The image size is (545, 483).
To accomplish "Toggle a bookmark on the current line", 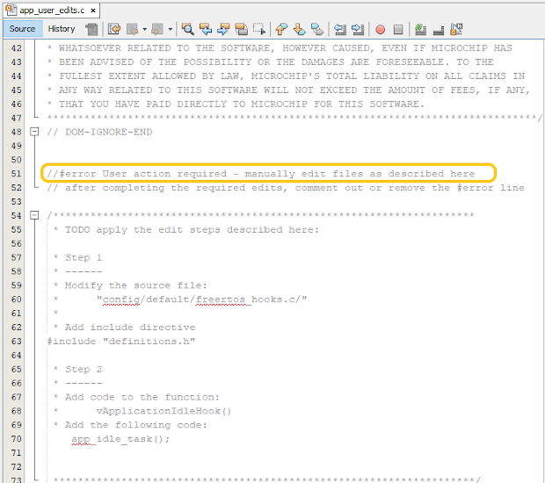I will pyautogui.click(x=317, y=29).
